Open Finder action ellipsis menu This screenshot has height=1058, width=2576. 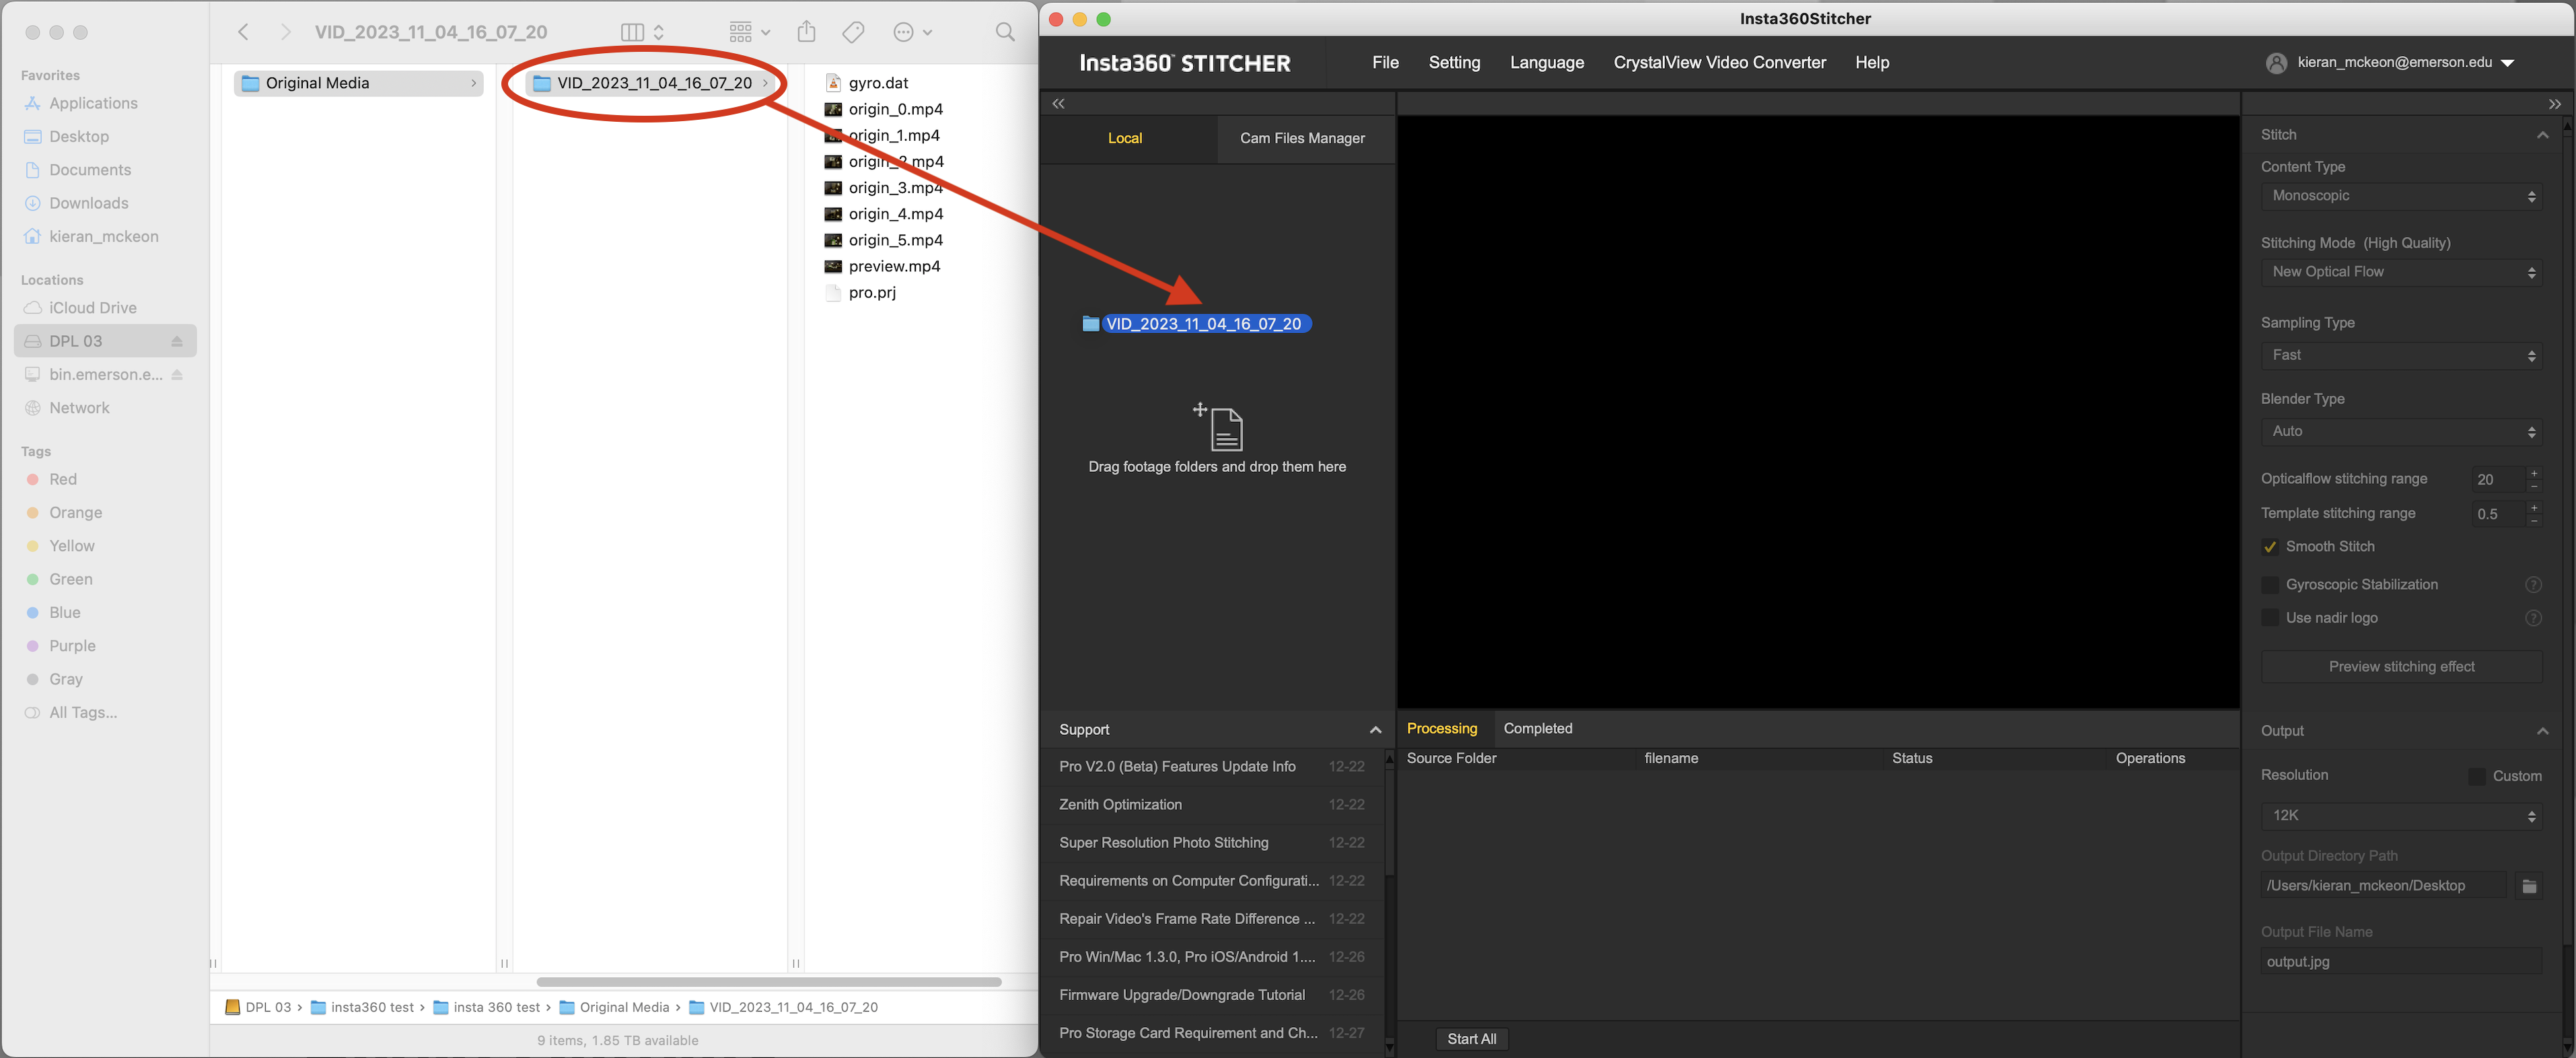pos(912,32)
